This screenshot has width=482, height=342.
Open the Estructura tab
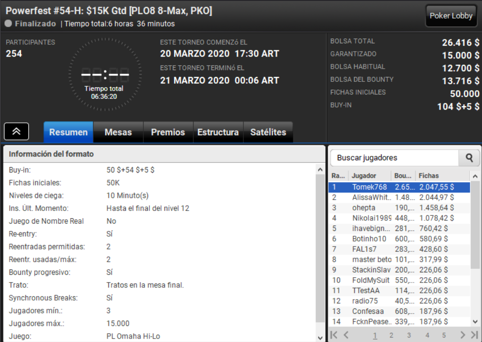tap(218, 132)
